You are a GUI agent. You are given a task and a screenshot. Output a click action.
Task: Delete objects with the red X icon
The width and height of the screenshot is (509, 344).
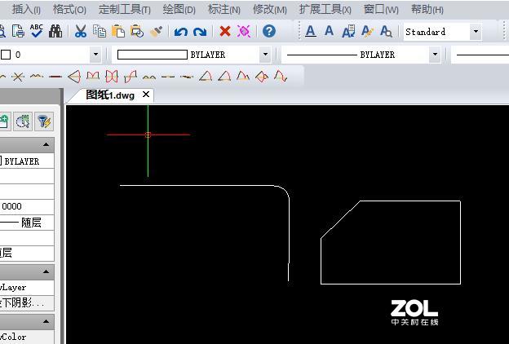point(224,31)
